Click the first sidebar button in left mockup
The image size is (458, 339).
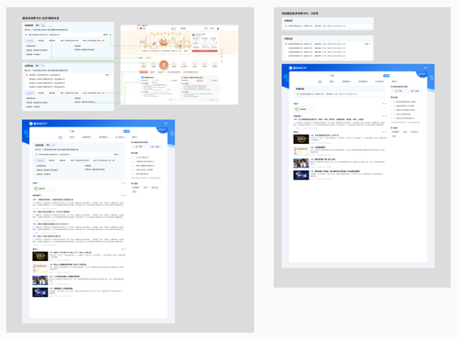tap(138, 147)
